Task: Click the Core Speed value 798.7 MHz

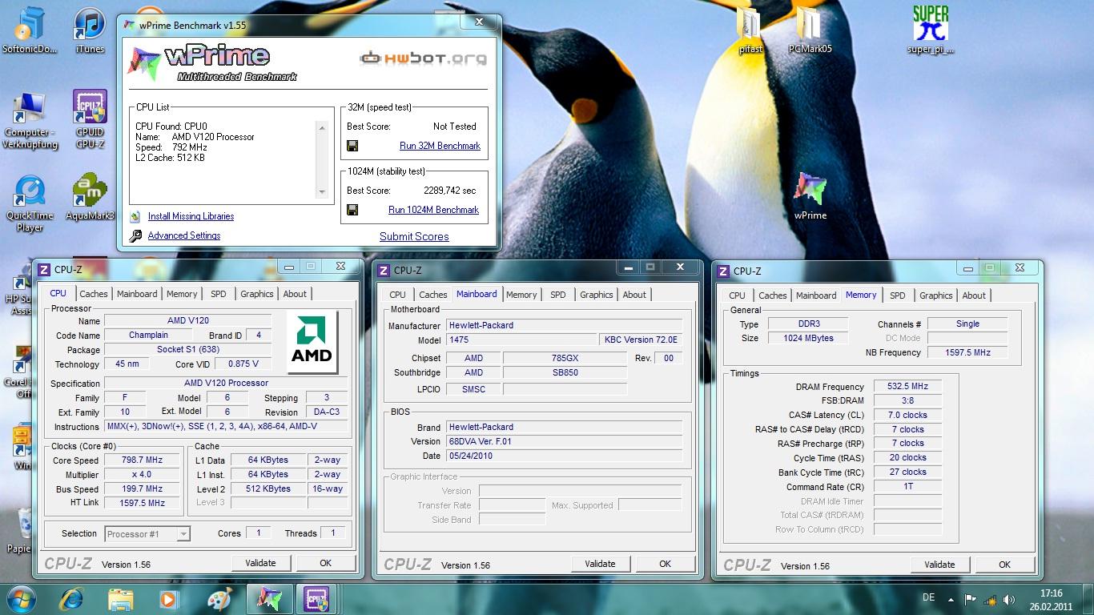Action: (142, 460)
